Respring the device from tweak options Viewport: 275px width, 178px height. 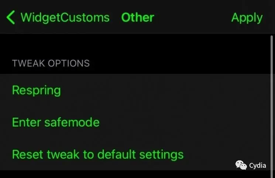coord(36,90)
